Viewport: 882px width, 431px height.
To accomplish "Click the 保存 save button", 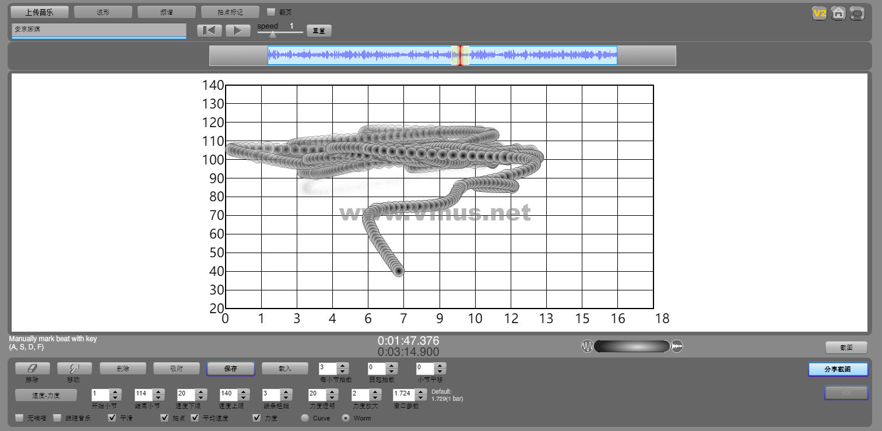I will click(230, 369).
